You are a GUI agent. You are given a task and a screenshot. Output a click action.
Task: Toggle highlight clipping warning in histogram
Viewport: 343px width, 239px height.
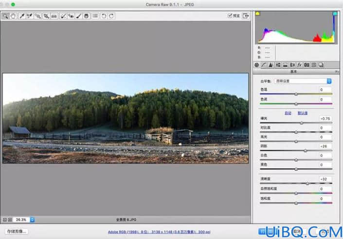[x=335, y=14]
